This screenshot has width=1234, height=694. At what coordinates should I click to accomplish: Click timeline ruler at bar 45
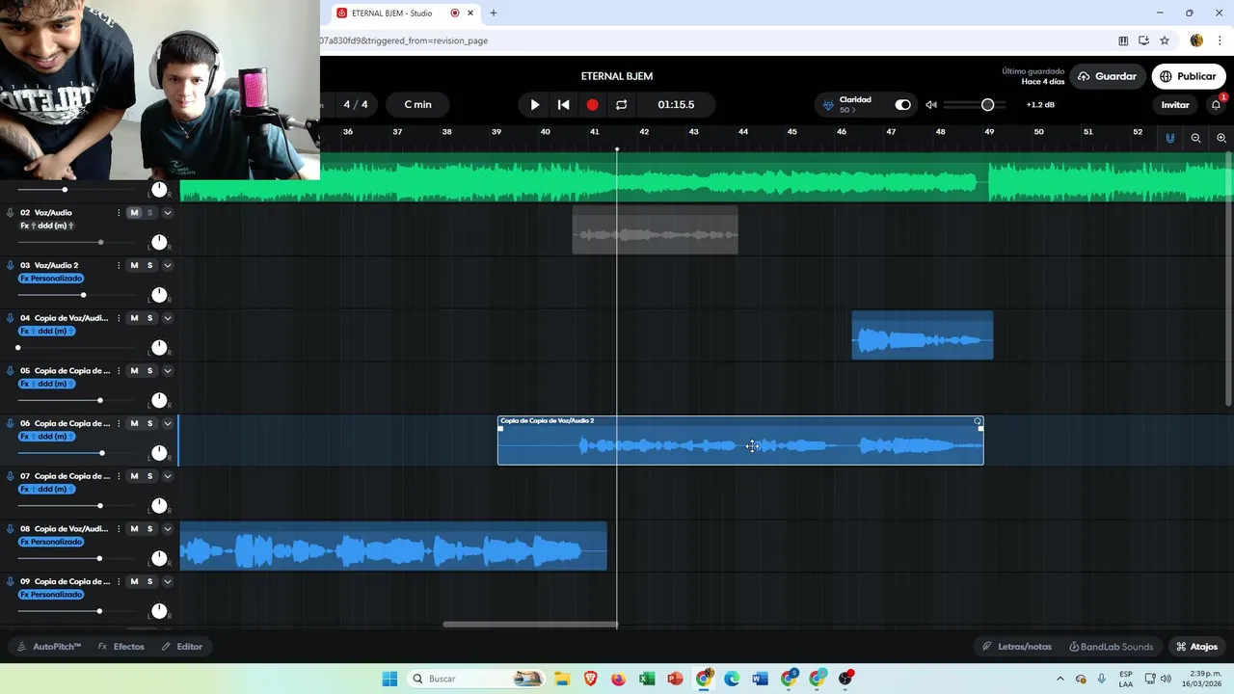tap(792, 132)
